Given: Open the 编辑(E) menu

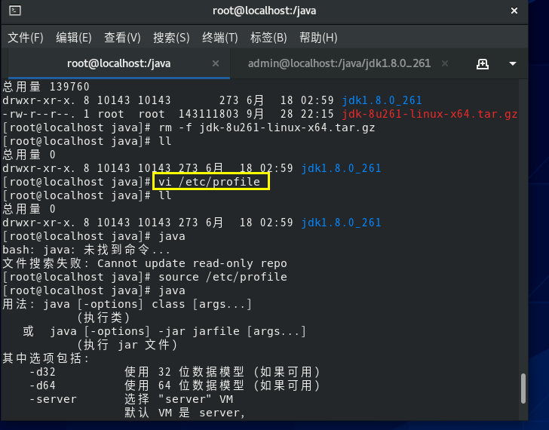Looking at the screenshot, I should 74,38.
